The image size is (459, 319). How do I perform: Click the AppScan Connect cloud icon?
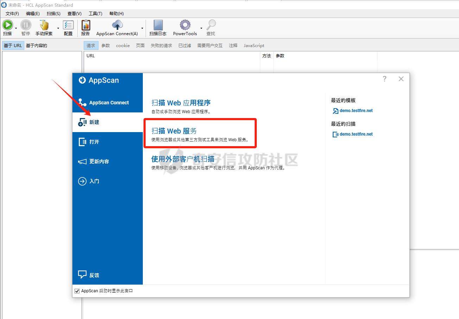[x=117, y=25]
